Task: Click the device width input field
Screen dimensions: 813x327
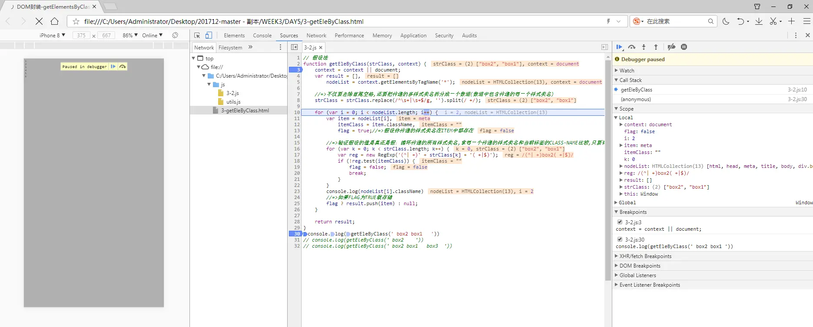Action: pyautogui.click(x=81, y=36)
